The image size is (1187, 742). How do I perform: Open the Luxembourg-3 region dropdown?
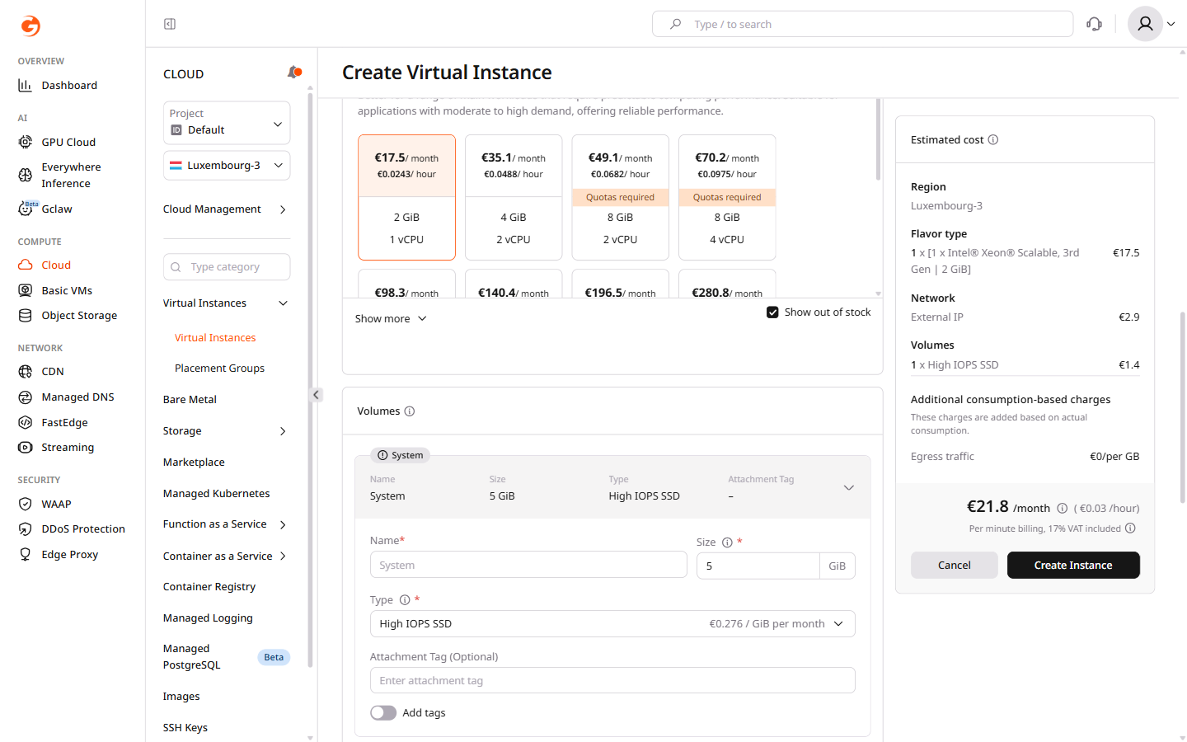227,165
